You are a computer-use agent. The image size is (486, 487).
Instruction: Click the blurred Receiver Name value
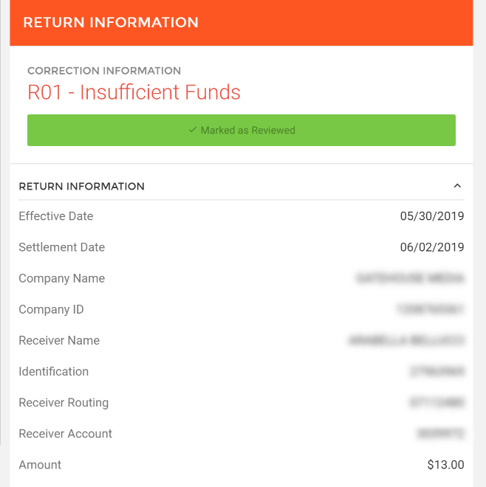coord(406,340)
